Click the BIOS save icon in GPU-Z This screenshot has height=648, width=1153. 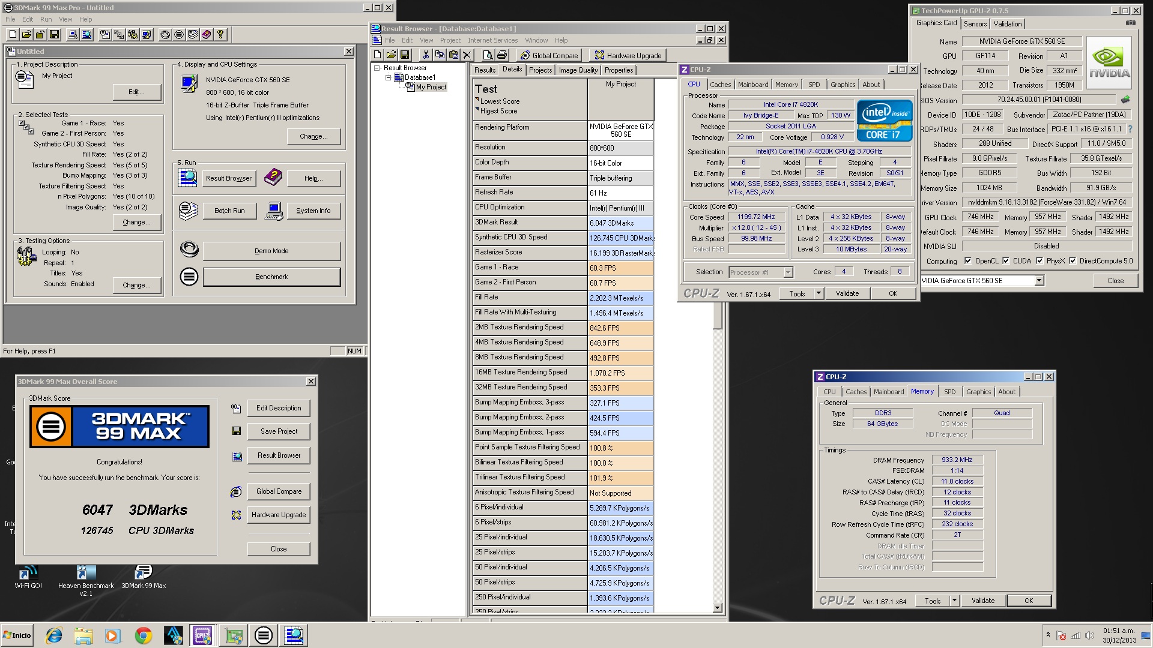pyautogui.click(x=1125, y=100)
